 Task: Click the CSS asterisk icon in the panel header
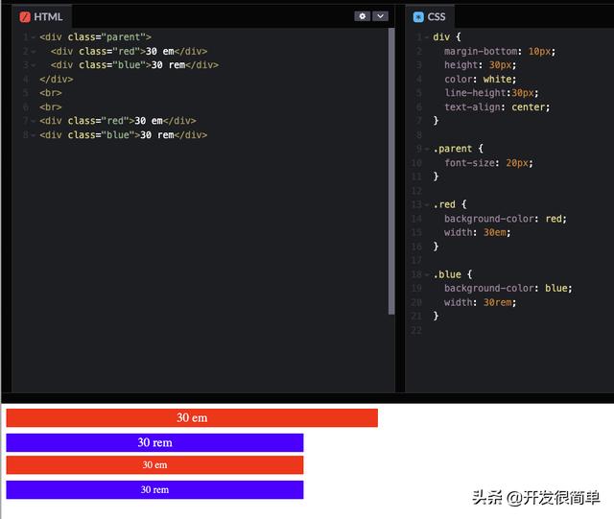click(418, 16)
